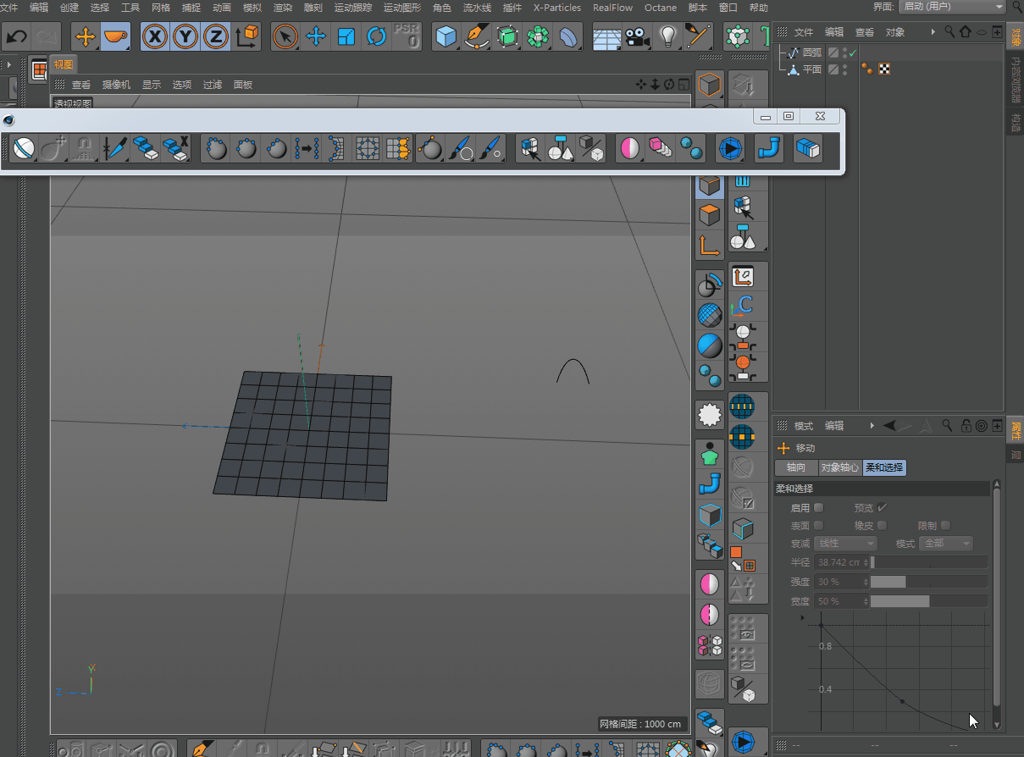Viewport: 1024px width, 757px height.
Task: Toggle the Z axis lock button
Action: (217, 36)
